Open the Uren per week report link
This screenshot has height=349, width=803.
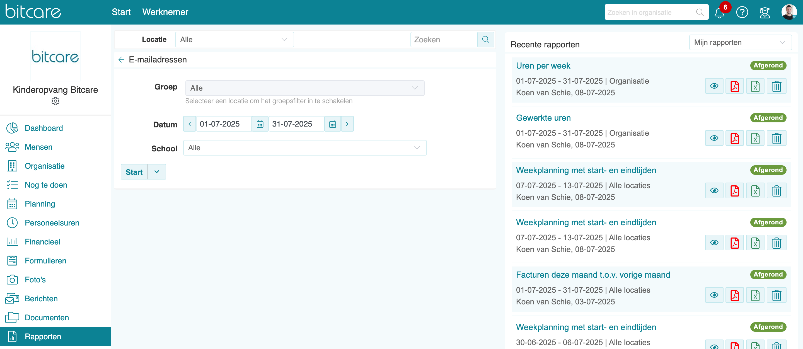543,66
